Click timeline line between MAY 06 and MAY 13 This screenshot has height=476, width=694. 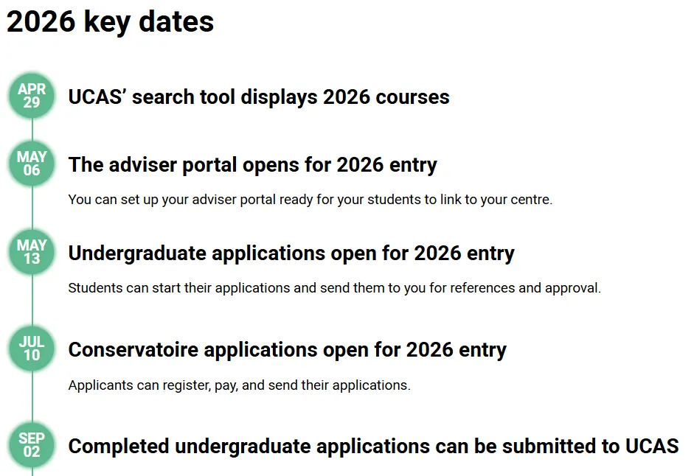click(32, 208)
